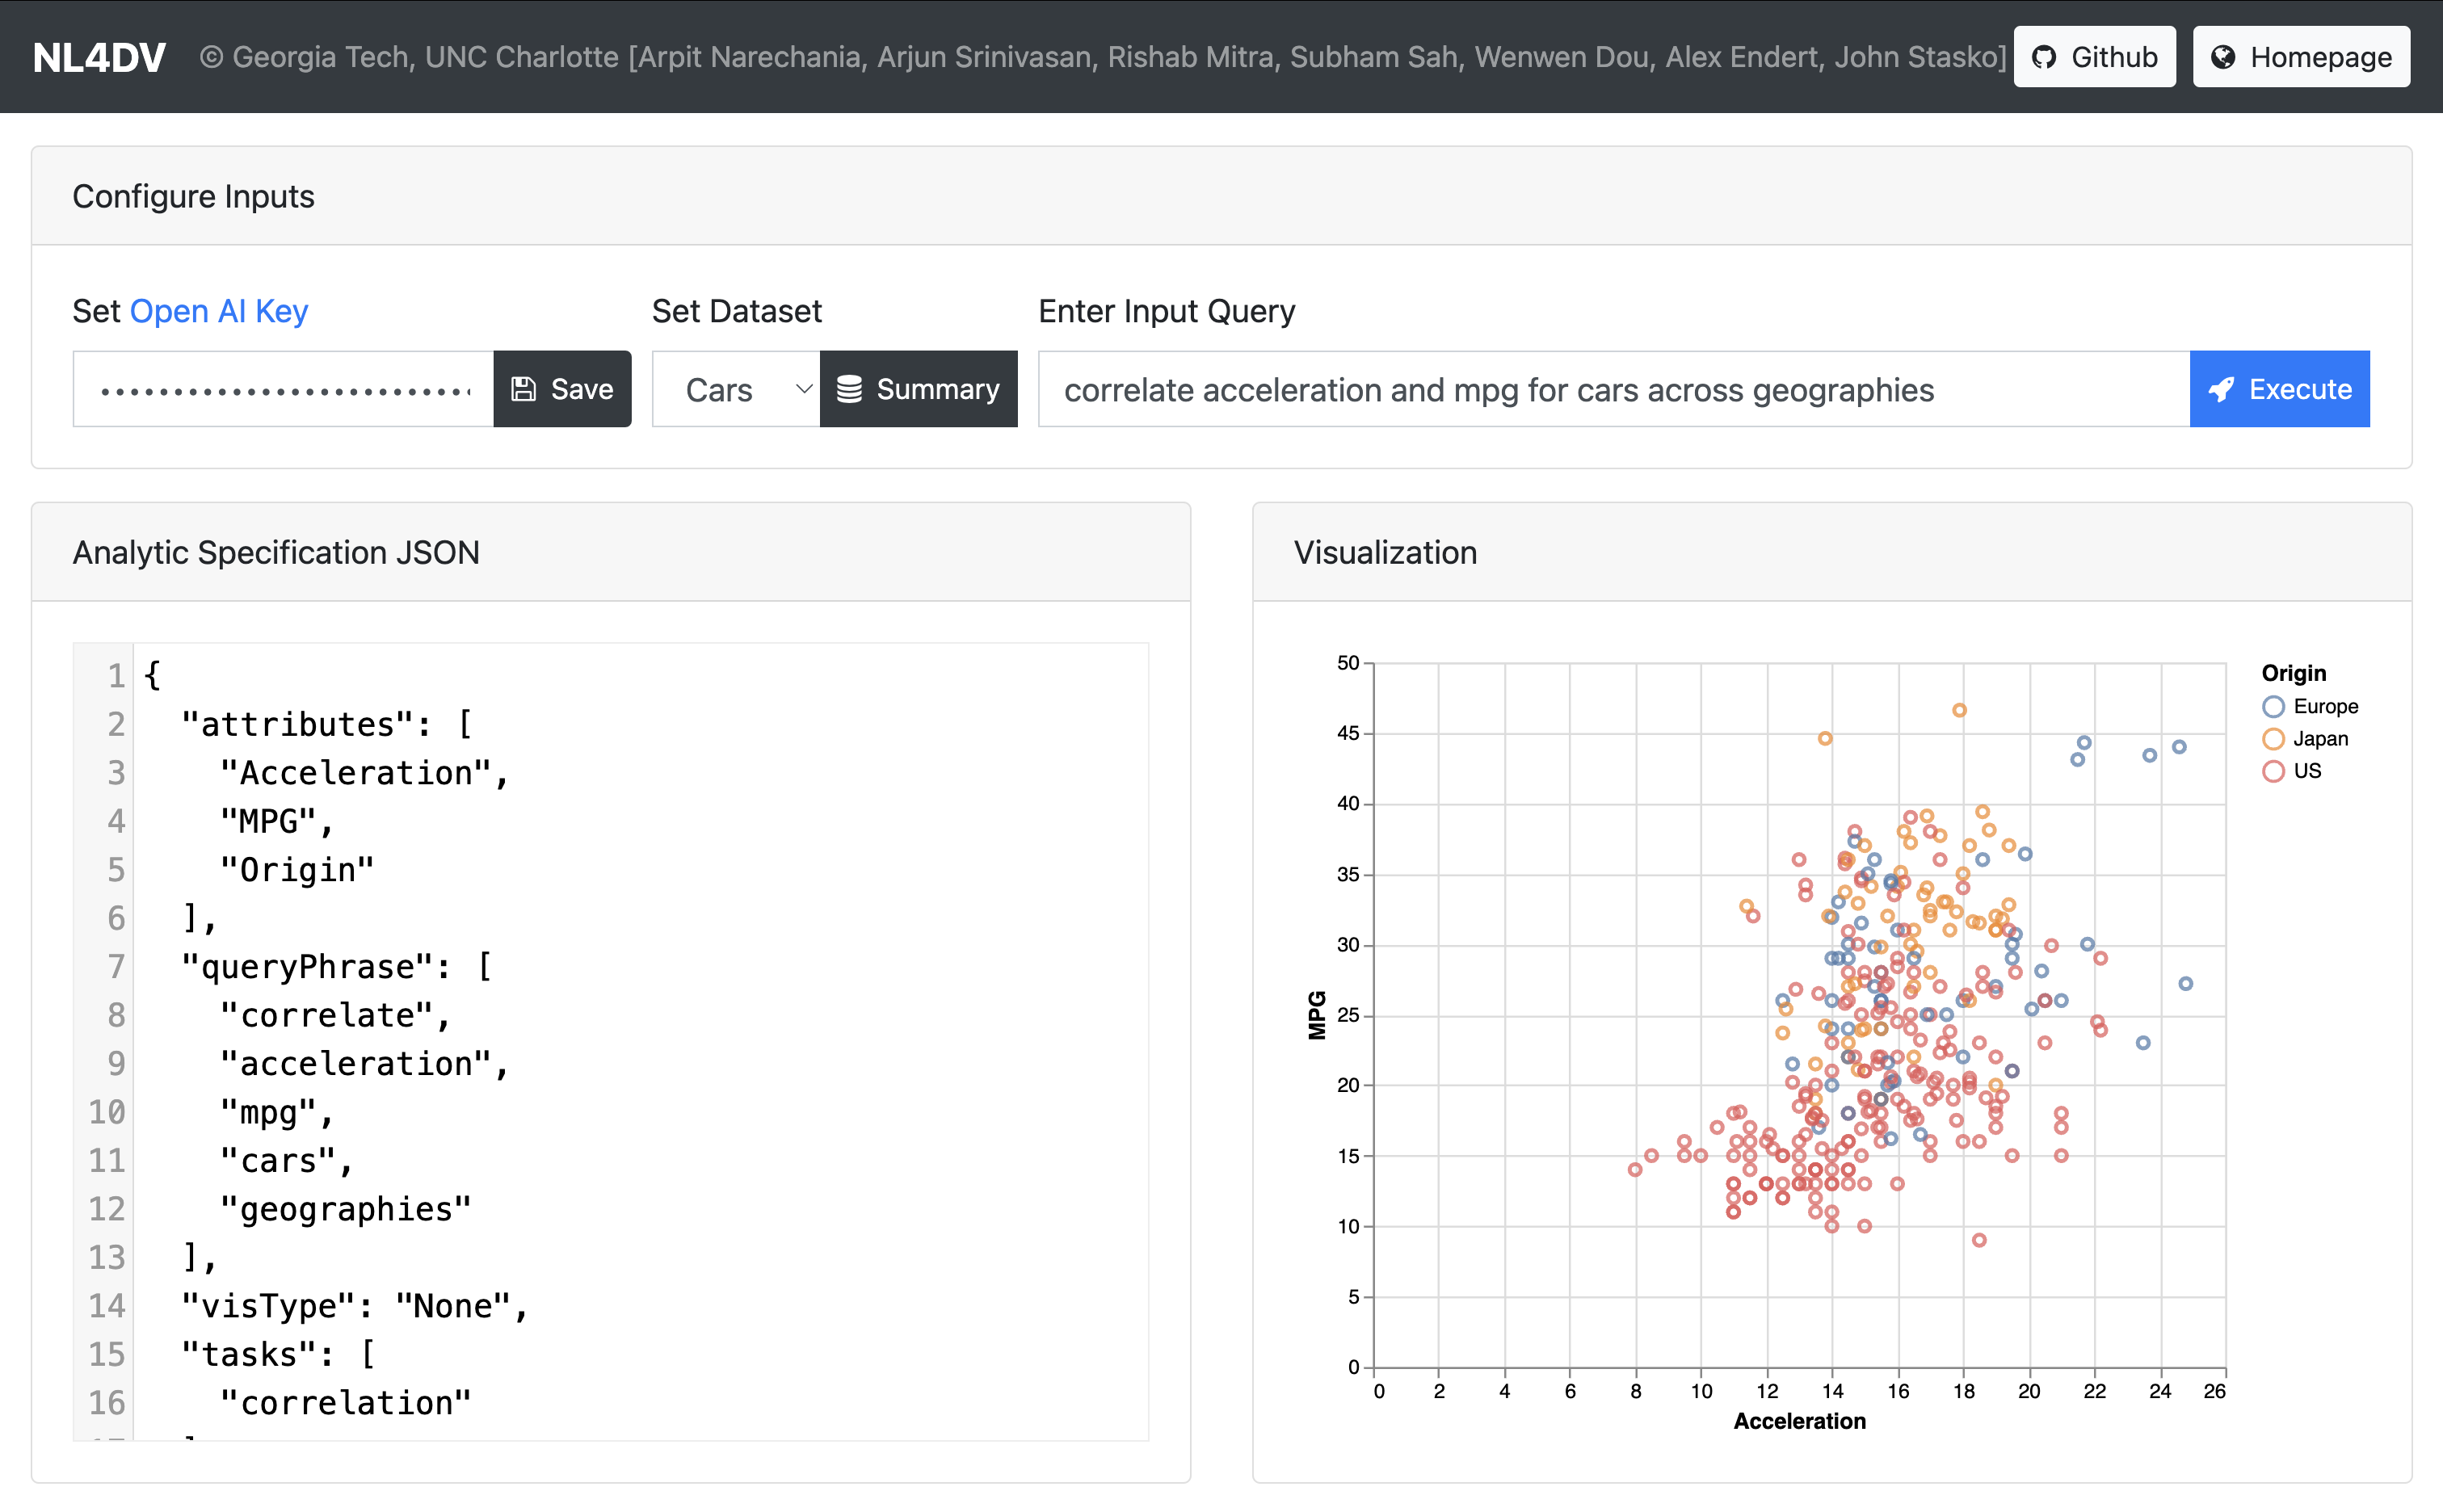
Task: Click the NL4DV brand logo text
Action: (x=99, y=57)
